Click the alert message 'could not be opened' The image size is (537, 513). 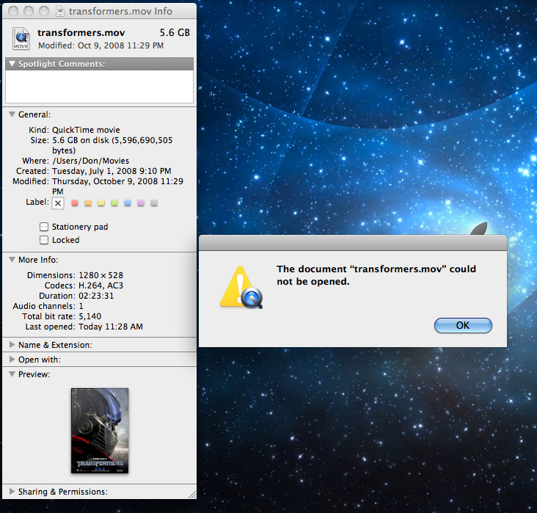[x=376, y=275]
